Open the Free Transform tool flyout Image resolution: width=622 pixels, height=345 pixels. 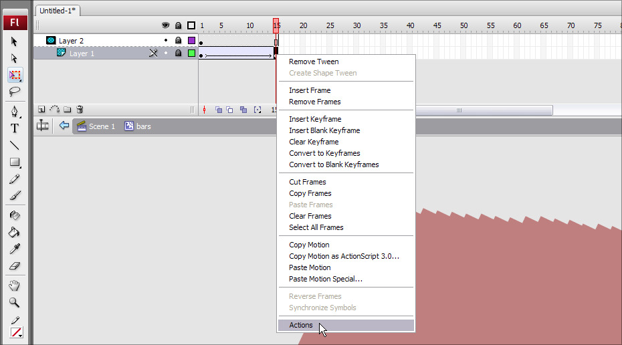pyautogui.click(x=15, y=75)
